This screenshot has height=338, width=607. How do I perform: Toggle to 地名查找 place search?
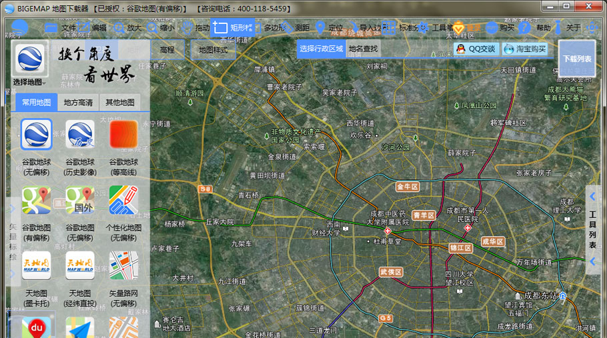(363, 49)
